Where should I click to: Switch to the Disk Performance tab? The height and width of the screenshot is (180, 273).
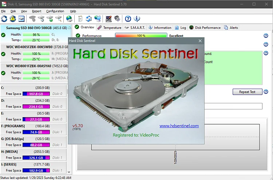[x=205, y=28]
